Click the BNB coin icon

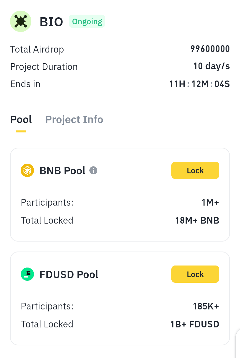click(x=27, y=171)
